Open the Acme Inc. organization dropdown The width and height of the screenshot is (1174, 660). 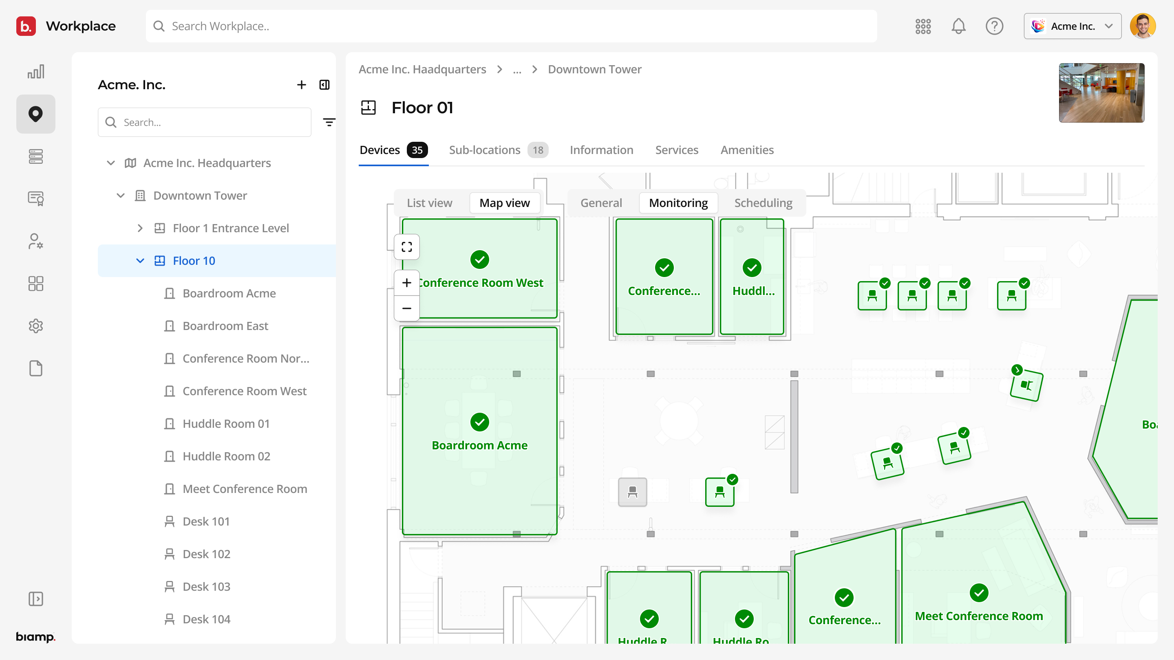(1072, 26)
